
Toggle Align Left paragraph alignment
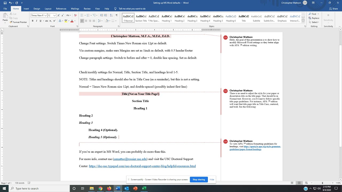[82, 21]
